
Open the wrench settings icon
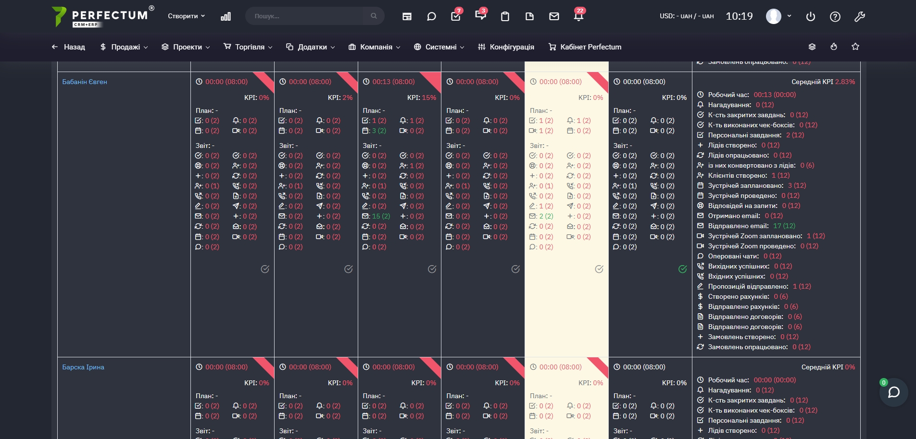click(860, 16)
